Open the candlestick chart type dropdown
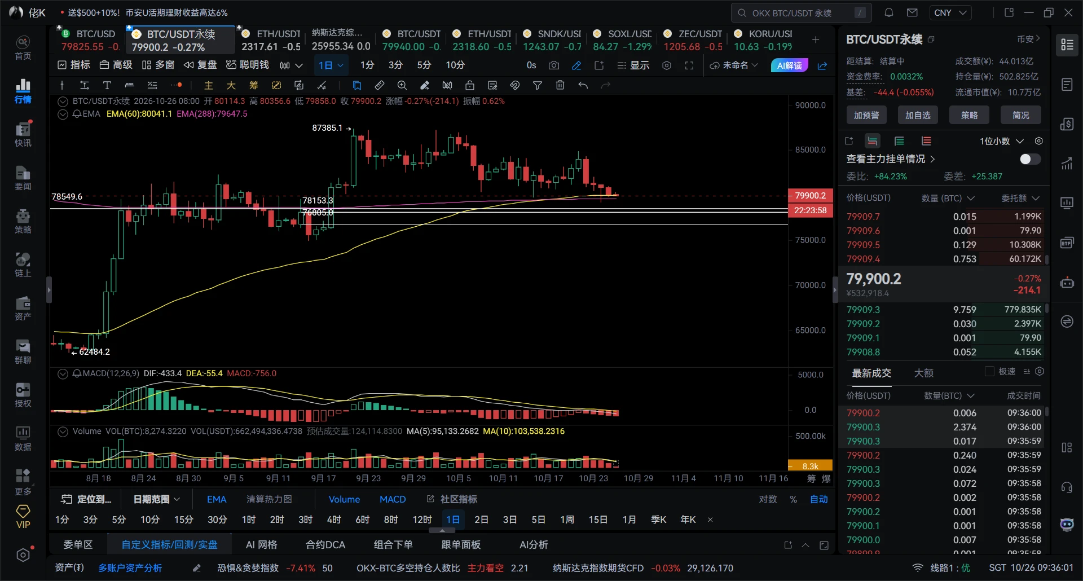The width and height of the screenshot is (1083, 581). [x=291, y=65]
